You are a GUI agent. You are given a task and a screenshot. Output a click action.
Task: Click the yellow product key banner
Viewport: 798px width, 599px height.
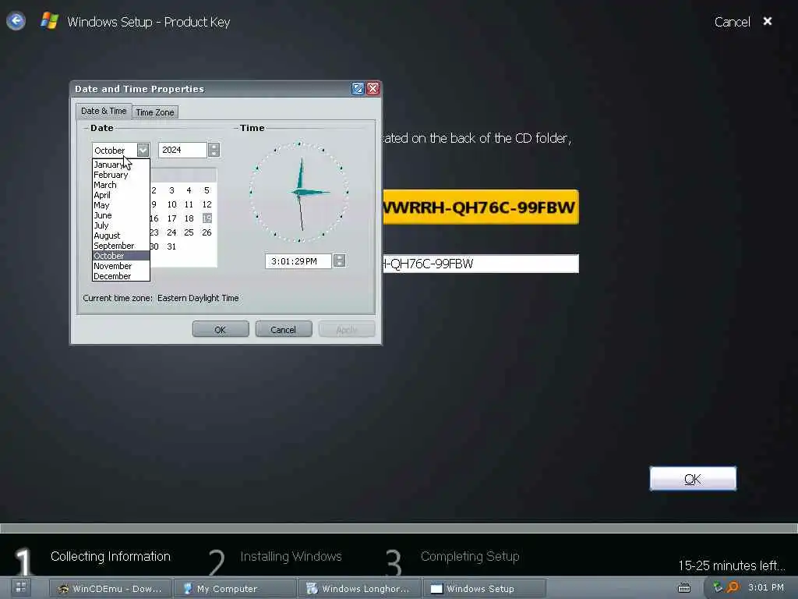[x=480, y=207]
